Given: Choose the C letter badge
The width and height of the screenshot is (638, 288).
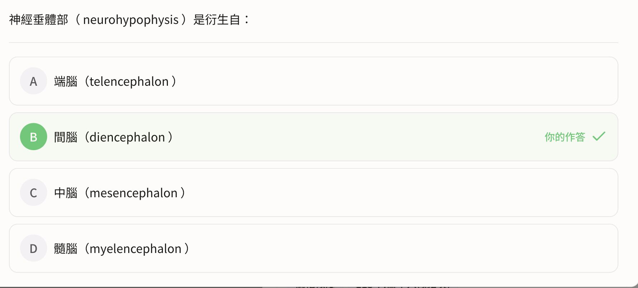Looking at the screenshot, I should point(33,193).
